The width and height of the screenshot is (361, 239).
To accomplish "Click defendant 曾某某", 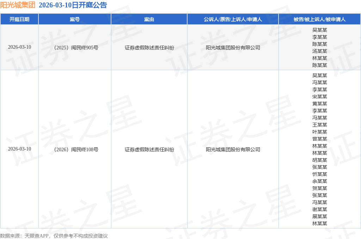I will pos(319,139).
